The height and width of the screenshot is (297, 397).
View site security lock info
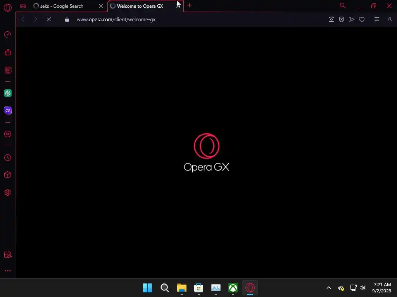click(x=67, y=19)
